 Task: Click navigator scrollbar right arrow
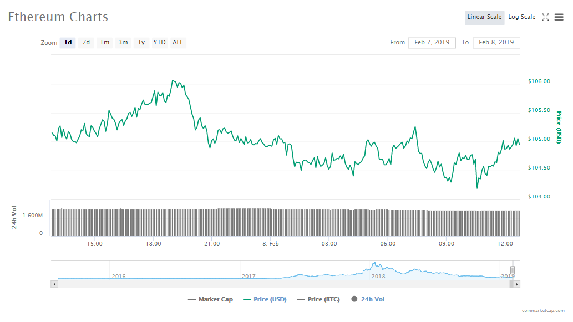coord(516,284)
